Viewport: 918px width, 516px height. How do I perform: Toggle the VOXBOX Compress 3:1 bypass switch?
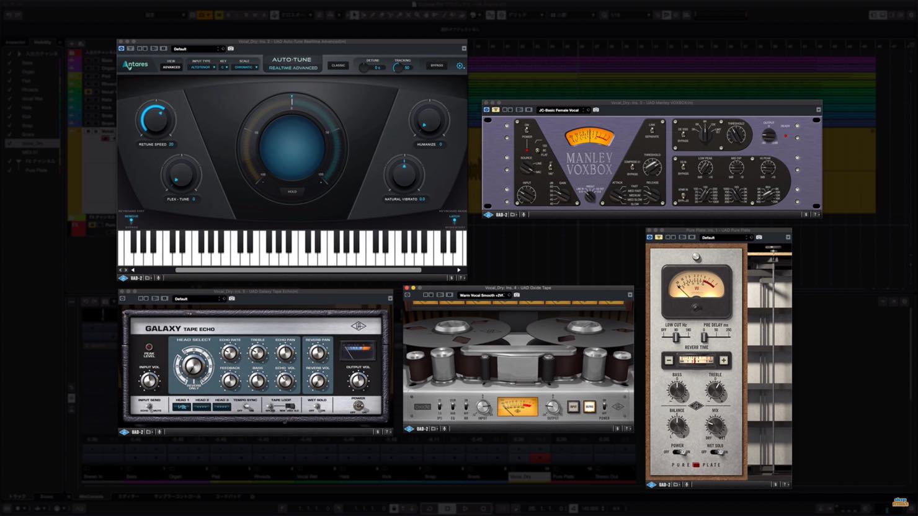pos(632,168)
